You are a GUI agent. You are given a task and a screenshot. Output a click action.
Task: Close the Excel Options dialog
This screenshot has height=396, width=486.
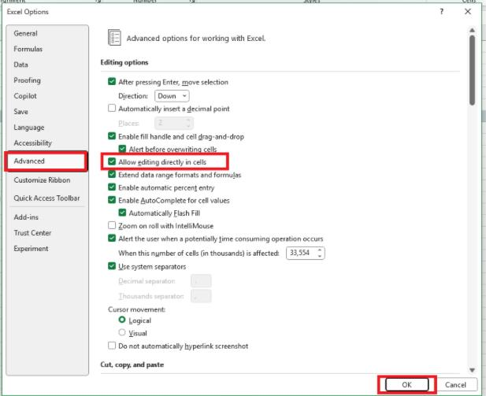[x=468, y=12]
